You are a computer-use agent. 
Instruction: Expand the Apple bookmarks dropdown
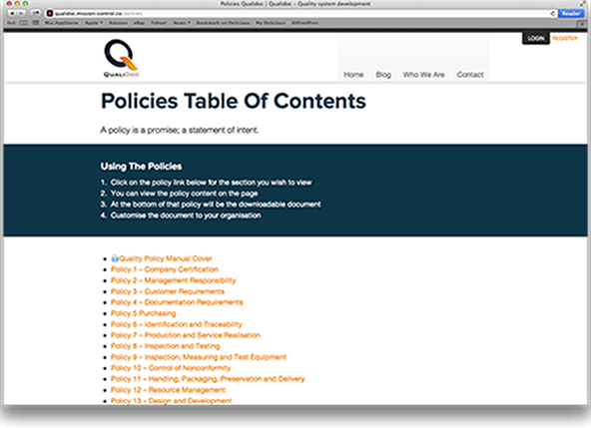[x=93, y=23]
